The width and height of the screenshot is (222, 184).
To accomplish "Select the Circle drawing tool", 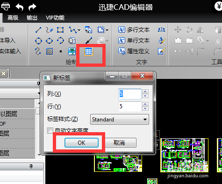I will [x=38, y=41].
